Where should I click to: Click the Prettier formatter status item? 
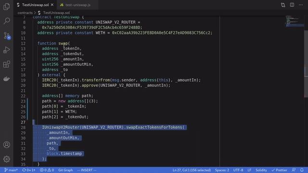[x=279, y=170]
